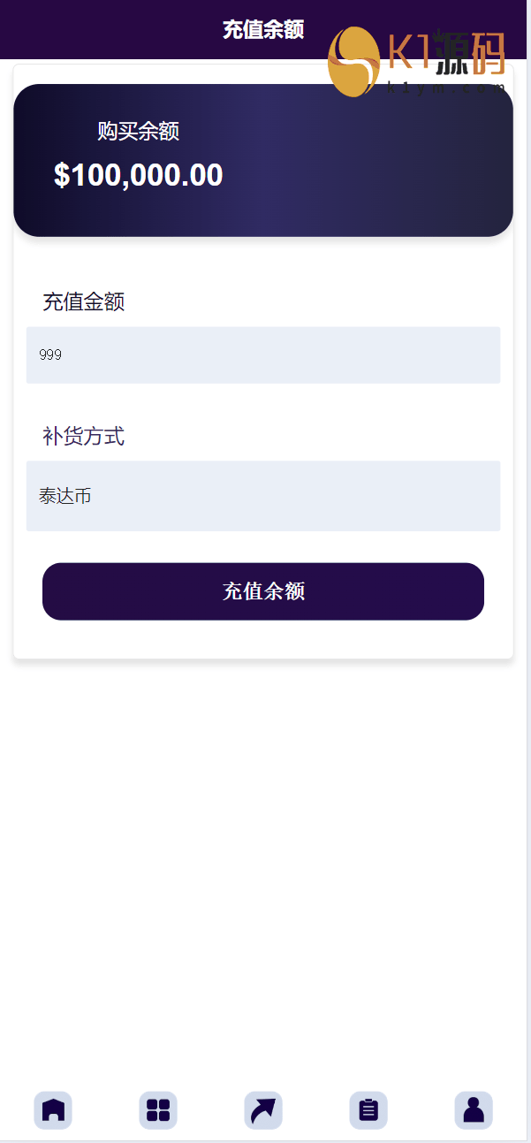
Task: Open the user profile icon
Action: 474,1110
